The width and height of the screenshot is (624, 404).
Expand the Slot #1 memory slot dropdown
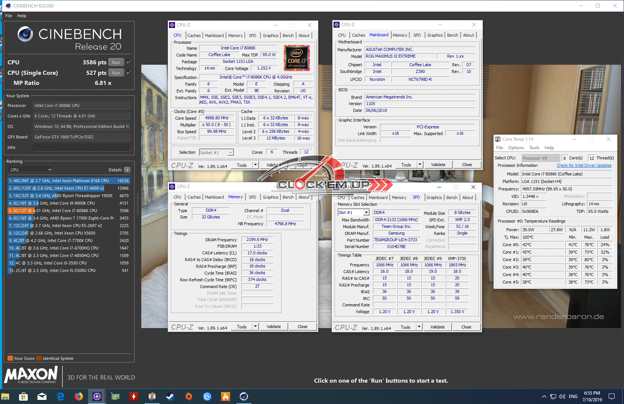[366, 212]
